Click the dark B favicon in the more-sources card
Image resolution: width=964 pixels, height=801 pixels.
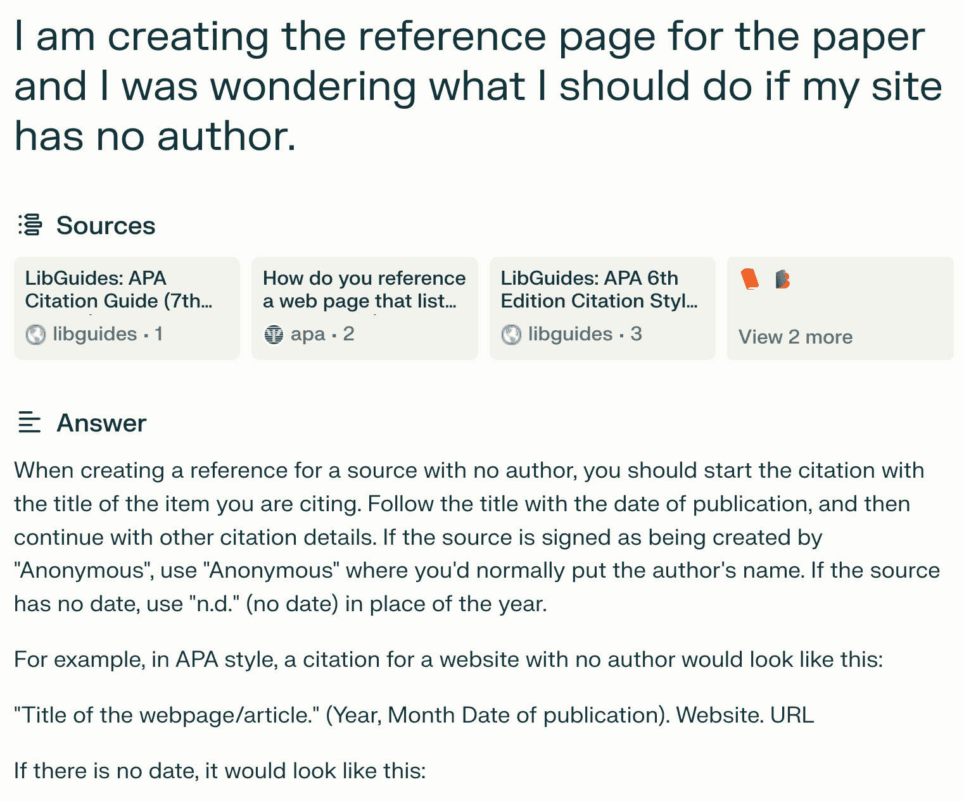tap(783, 279)
